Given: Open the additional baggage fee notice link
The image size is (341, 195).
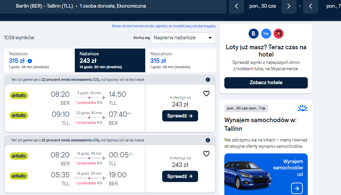Looking at the screenshot, I should point(164,26).
